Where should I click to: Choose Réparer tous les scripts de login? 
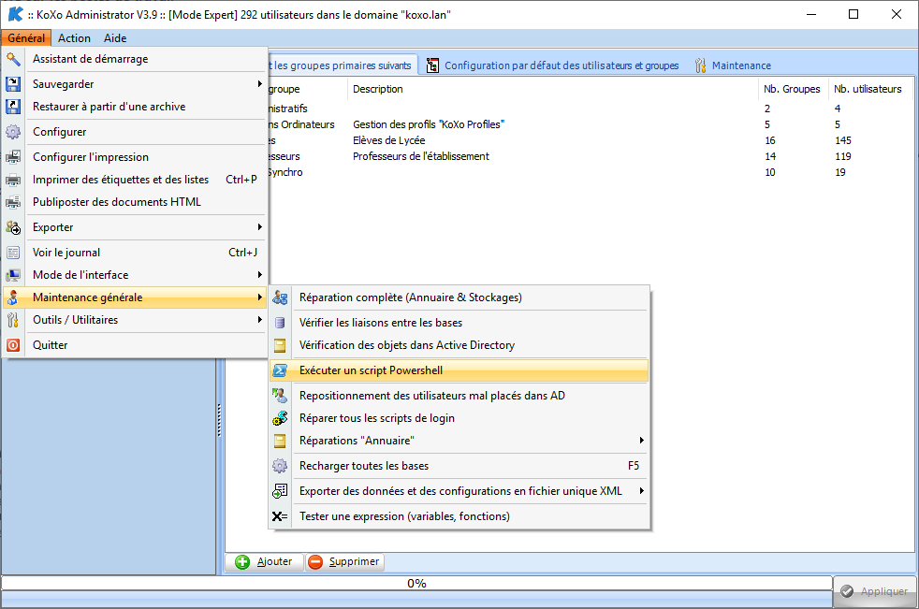(x=459, y=418)
